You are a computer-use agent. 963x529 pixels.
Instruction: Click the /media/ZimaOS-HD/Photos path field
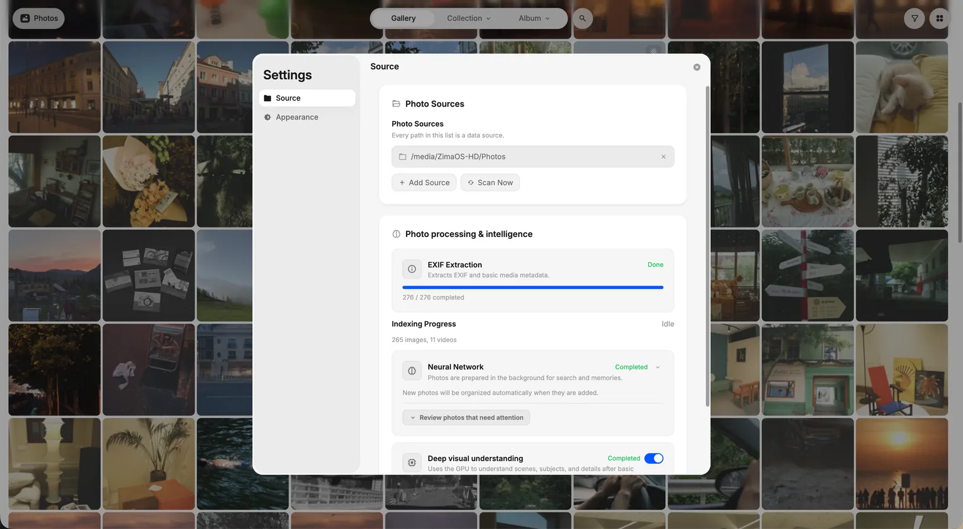tap(533, 156)
